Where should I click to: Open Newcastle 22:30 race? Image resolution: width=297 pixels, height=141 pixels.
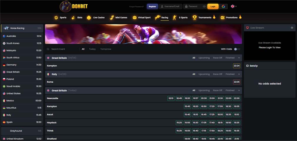click(237, 98)
